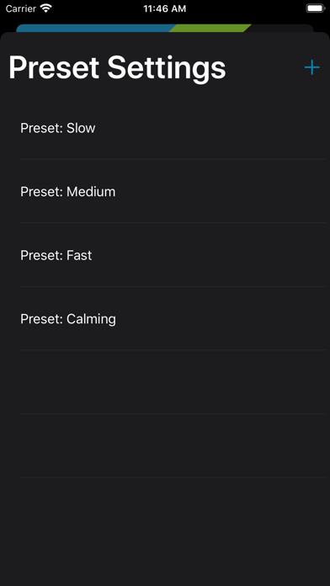Choose the Preset: Fast entry
This screenshot has width=330, height=586.
tap(165, 255)
